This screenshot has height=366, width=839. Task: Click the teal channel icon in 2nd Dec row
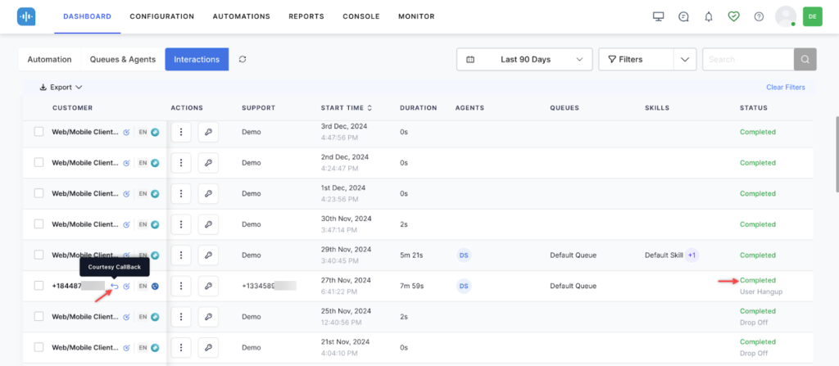coord(155,163)
